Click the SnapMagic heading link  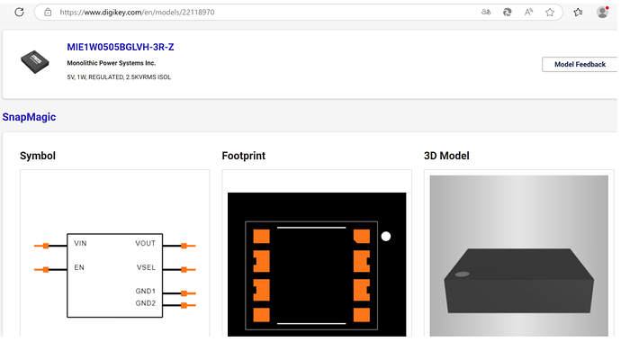(29, 117)
